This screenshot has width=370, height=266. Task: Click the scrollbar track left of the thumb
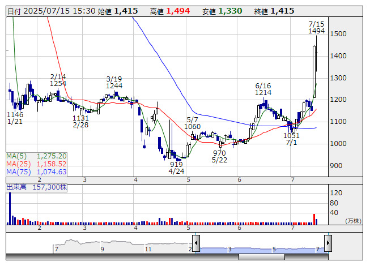pyautogui.click(x=122, y=257)
